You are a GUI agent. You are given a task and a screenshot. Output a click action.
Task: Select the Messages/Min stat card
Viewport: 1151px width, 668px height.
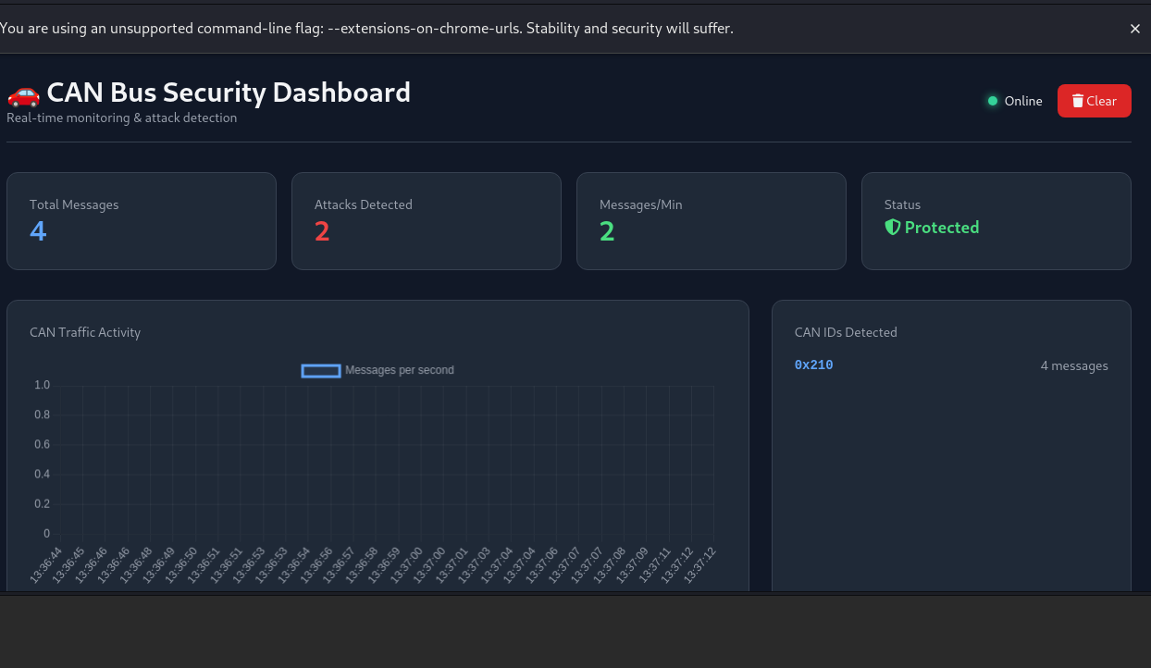point(712,221)
